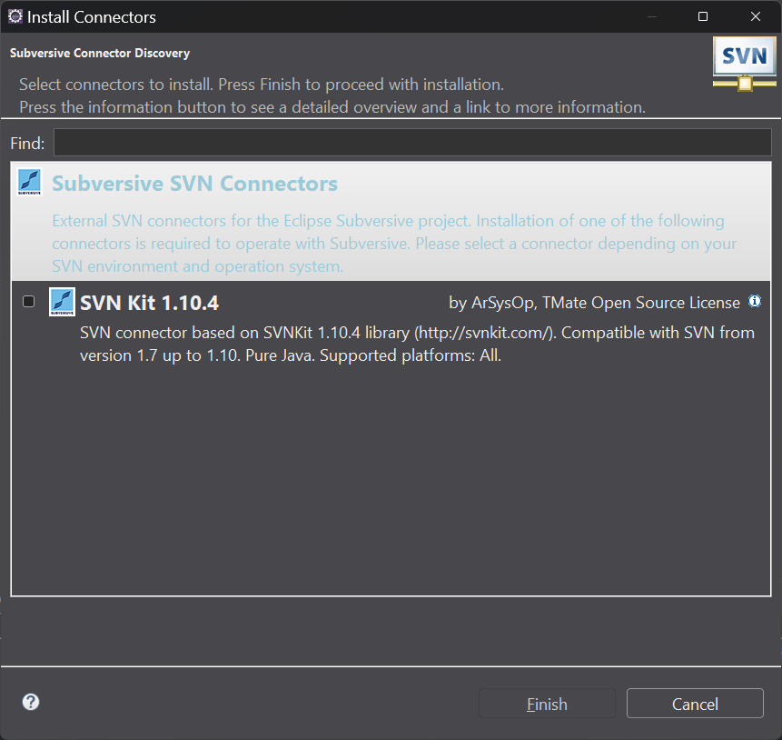Click the SVN wizard banner image
The width and height of the screenshot is (782, 740).
(745, 64)
